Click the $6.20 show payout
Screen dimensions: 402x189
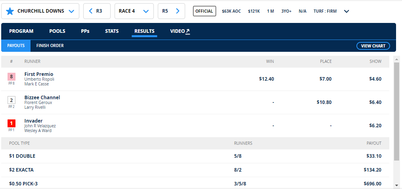pos(375,126)
